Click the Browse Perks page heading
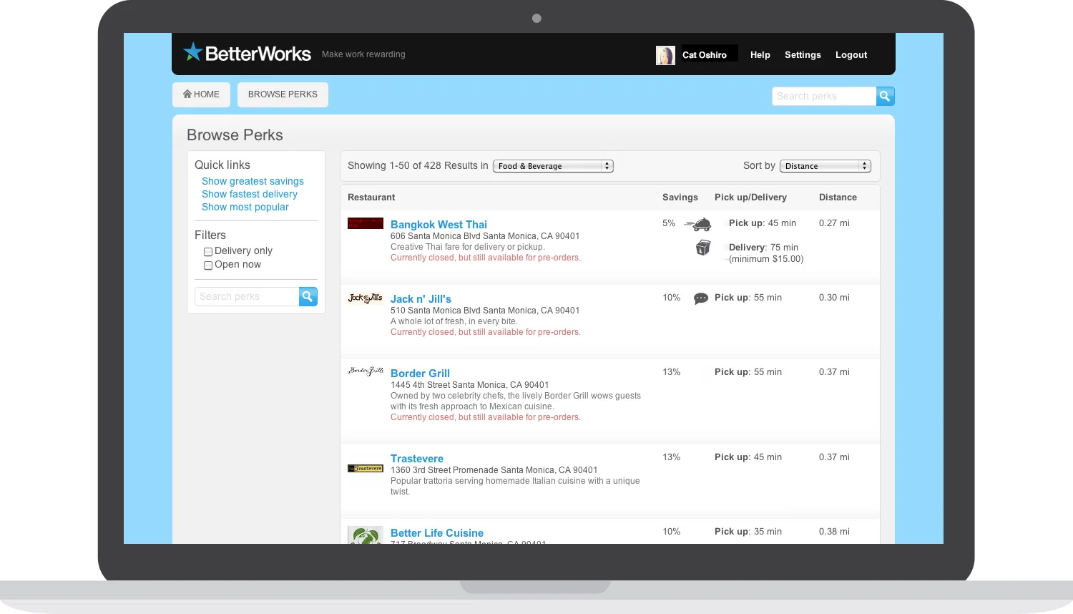The height and width of the screenshot is (614, 1073). pyautogui.click(x=235, y=135)
